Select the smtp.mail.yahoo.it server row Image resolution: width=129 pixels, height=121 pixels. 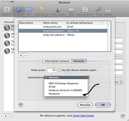(63, 35)
